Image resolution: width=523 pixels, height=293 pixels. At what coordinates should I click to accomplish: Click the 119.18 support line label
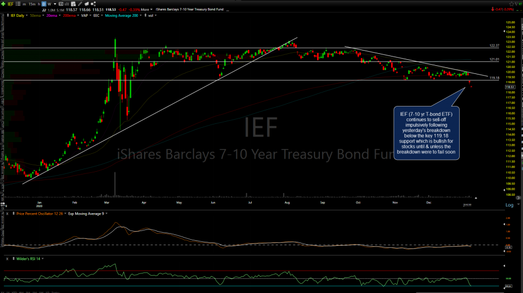click(x=494, y=78)
